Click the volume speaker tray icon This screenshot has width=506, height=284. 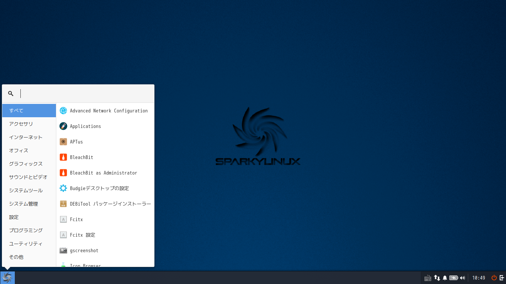(462, 278)
